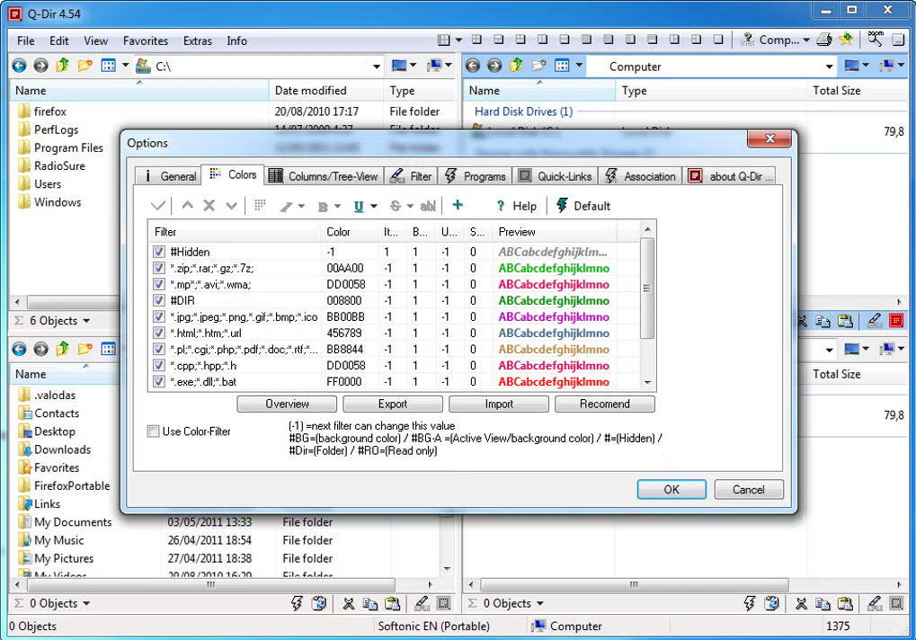Open the view mode dropdown in the C:\ pane
916x640 pixels.
pyautogui.click(x=125, y=66)
